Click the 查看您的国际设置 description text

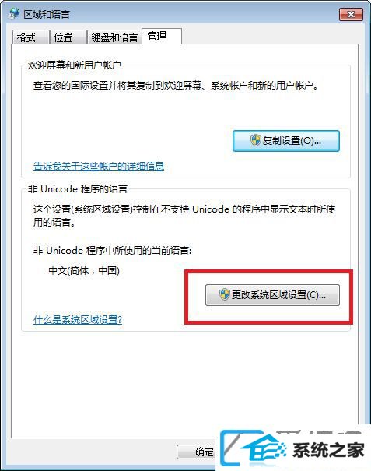tap(176, 86)
